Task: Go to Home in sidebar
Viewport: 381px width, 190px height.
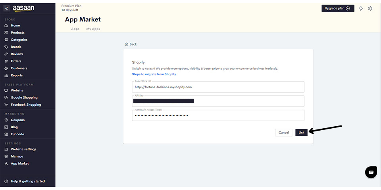Action: tap(15, 25)
